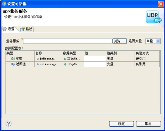The image size is (165, 131).
Task: Switch to the 描述 tab
Action: click(26, 29)
